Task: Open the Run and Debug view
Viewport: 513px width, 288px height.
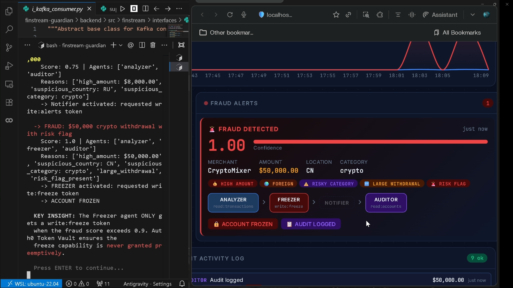Action: (9, 66)
